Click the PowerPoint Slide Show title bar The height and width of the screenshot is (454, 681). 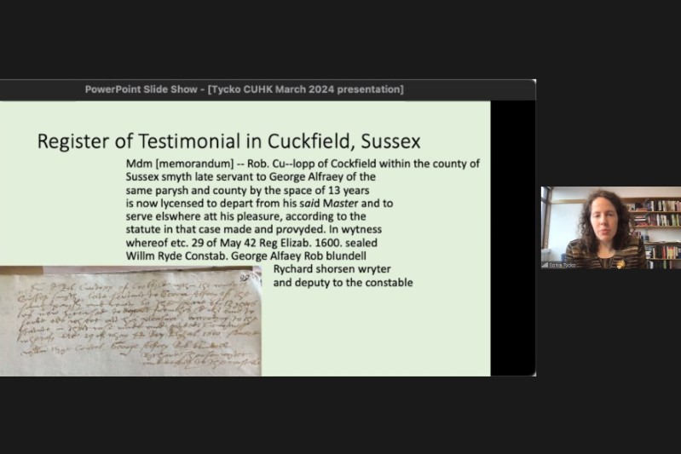[244, 89]
